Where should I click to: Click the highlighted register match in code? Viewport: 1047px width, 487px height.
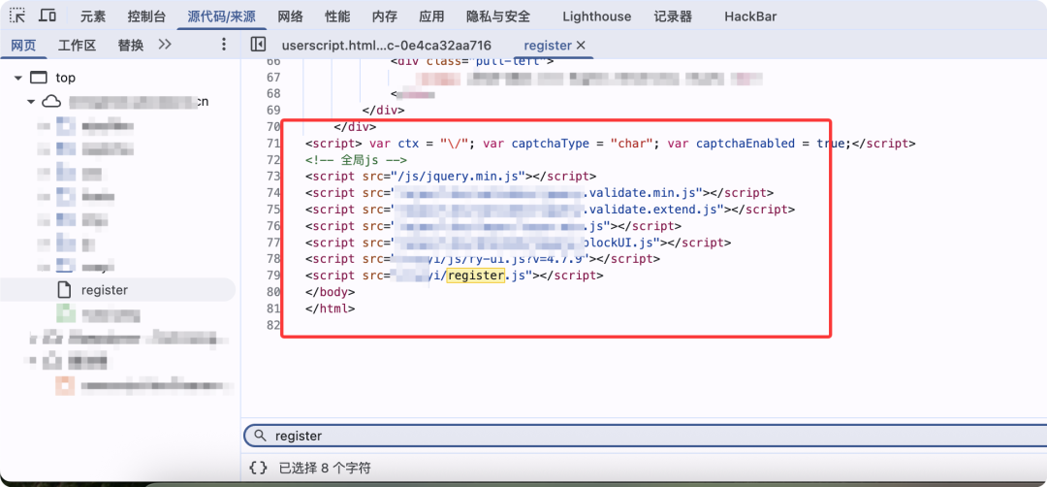(x=474, y=276)
